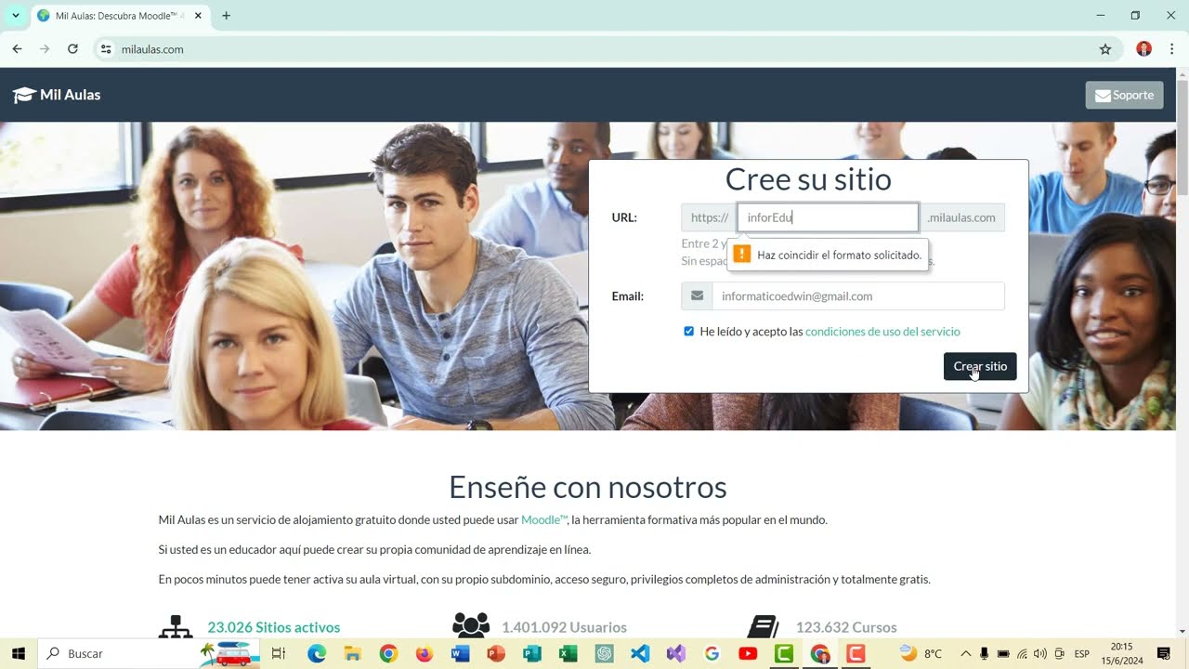The height and width of the screenshot is (669, 1189).
Task: Open Visual Studio Code from taskbar
Action: click(640, 654)
